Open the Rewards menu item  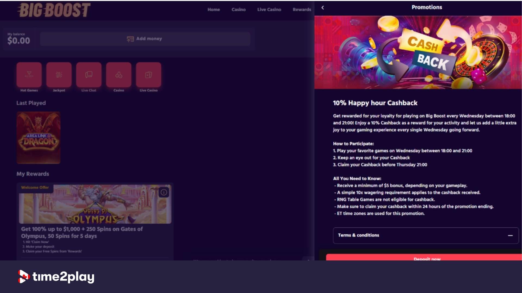tap(302, 9)
